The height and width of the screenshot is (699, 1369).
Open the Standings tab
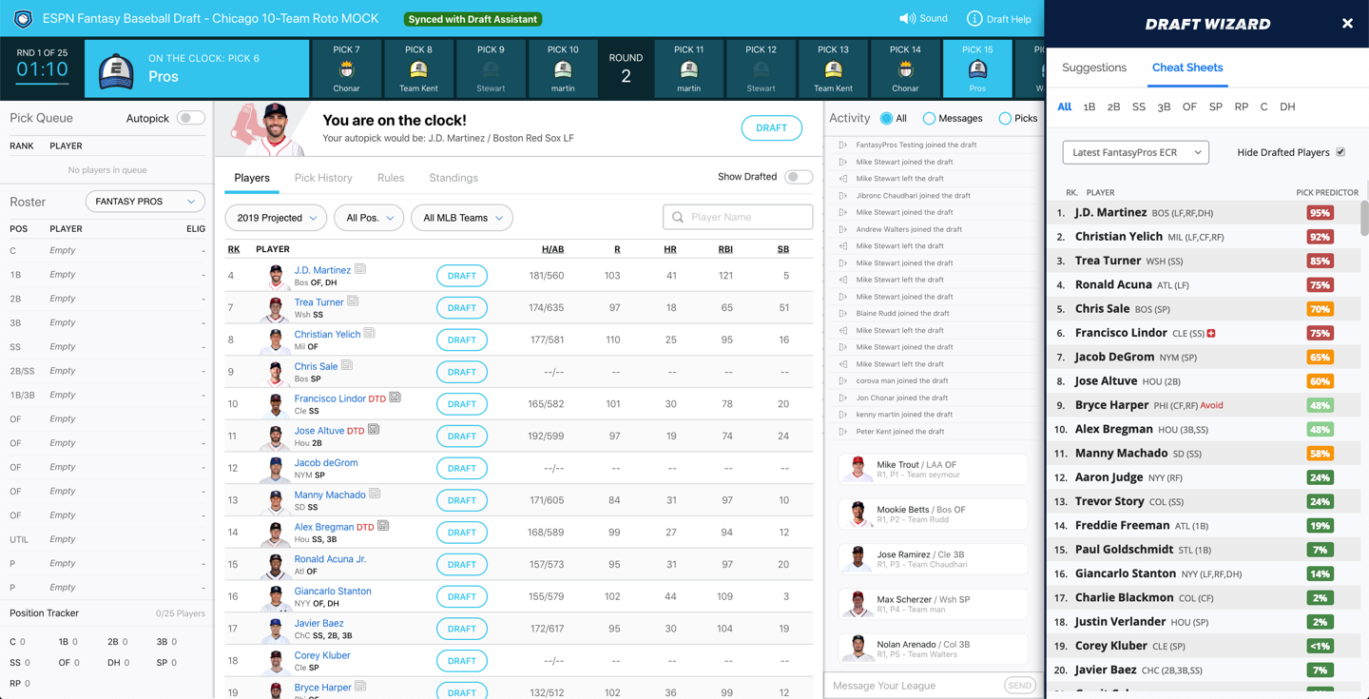[453, 178]
